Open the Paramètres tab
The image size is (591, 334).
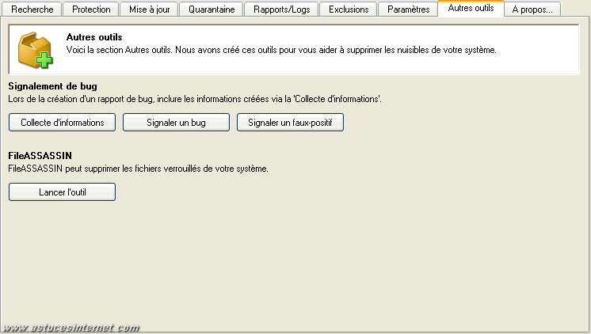[408, 9]
